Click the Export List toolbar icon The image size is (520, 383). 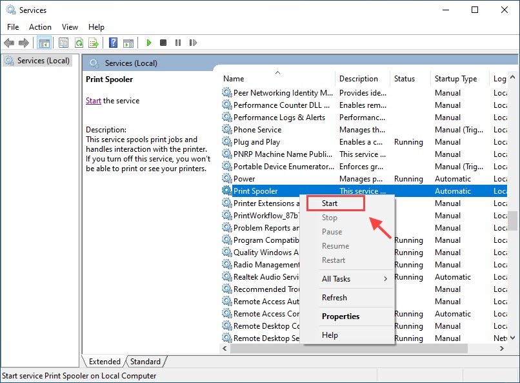94,43
